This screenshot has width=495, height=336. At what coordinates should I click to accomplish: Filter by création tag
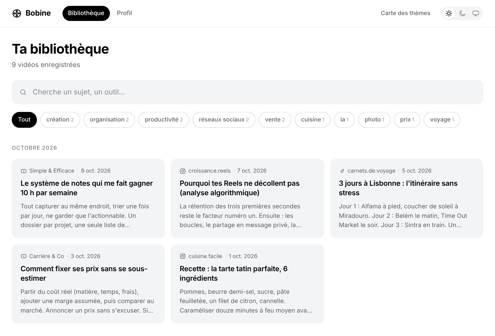[60, 120]
